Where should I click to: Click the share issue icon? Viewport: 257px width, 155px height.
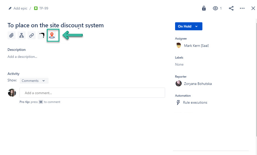point(231,8)
